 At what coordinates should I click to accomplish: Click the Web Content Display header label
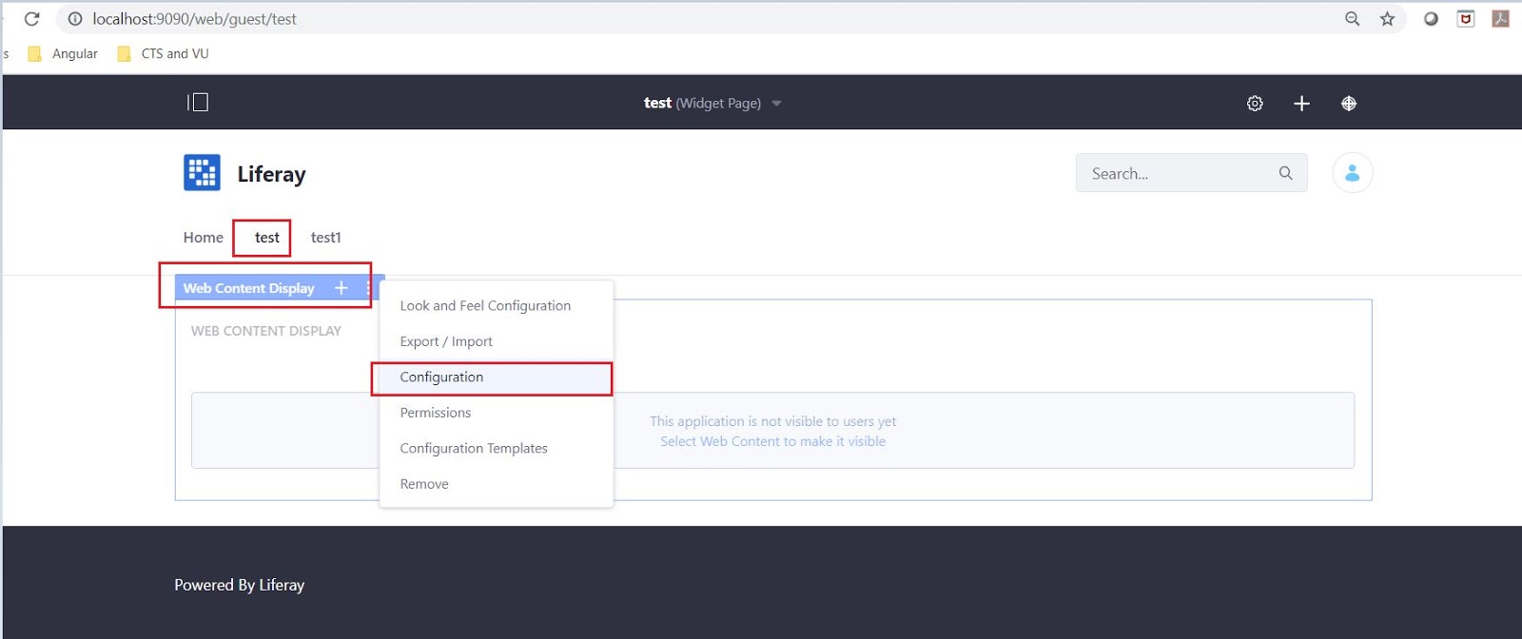point(248,288)
